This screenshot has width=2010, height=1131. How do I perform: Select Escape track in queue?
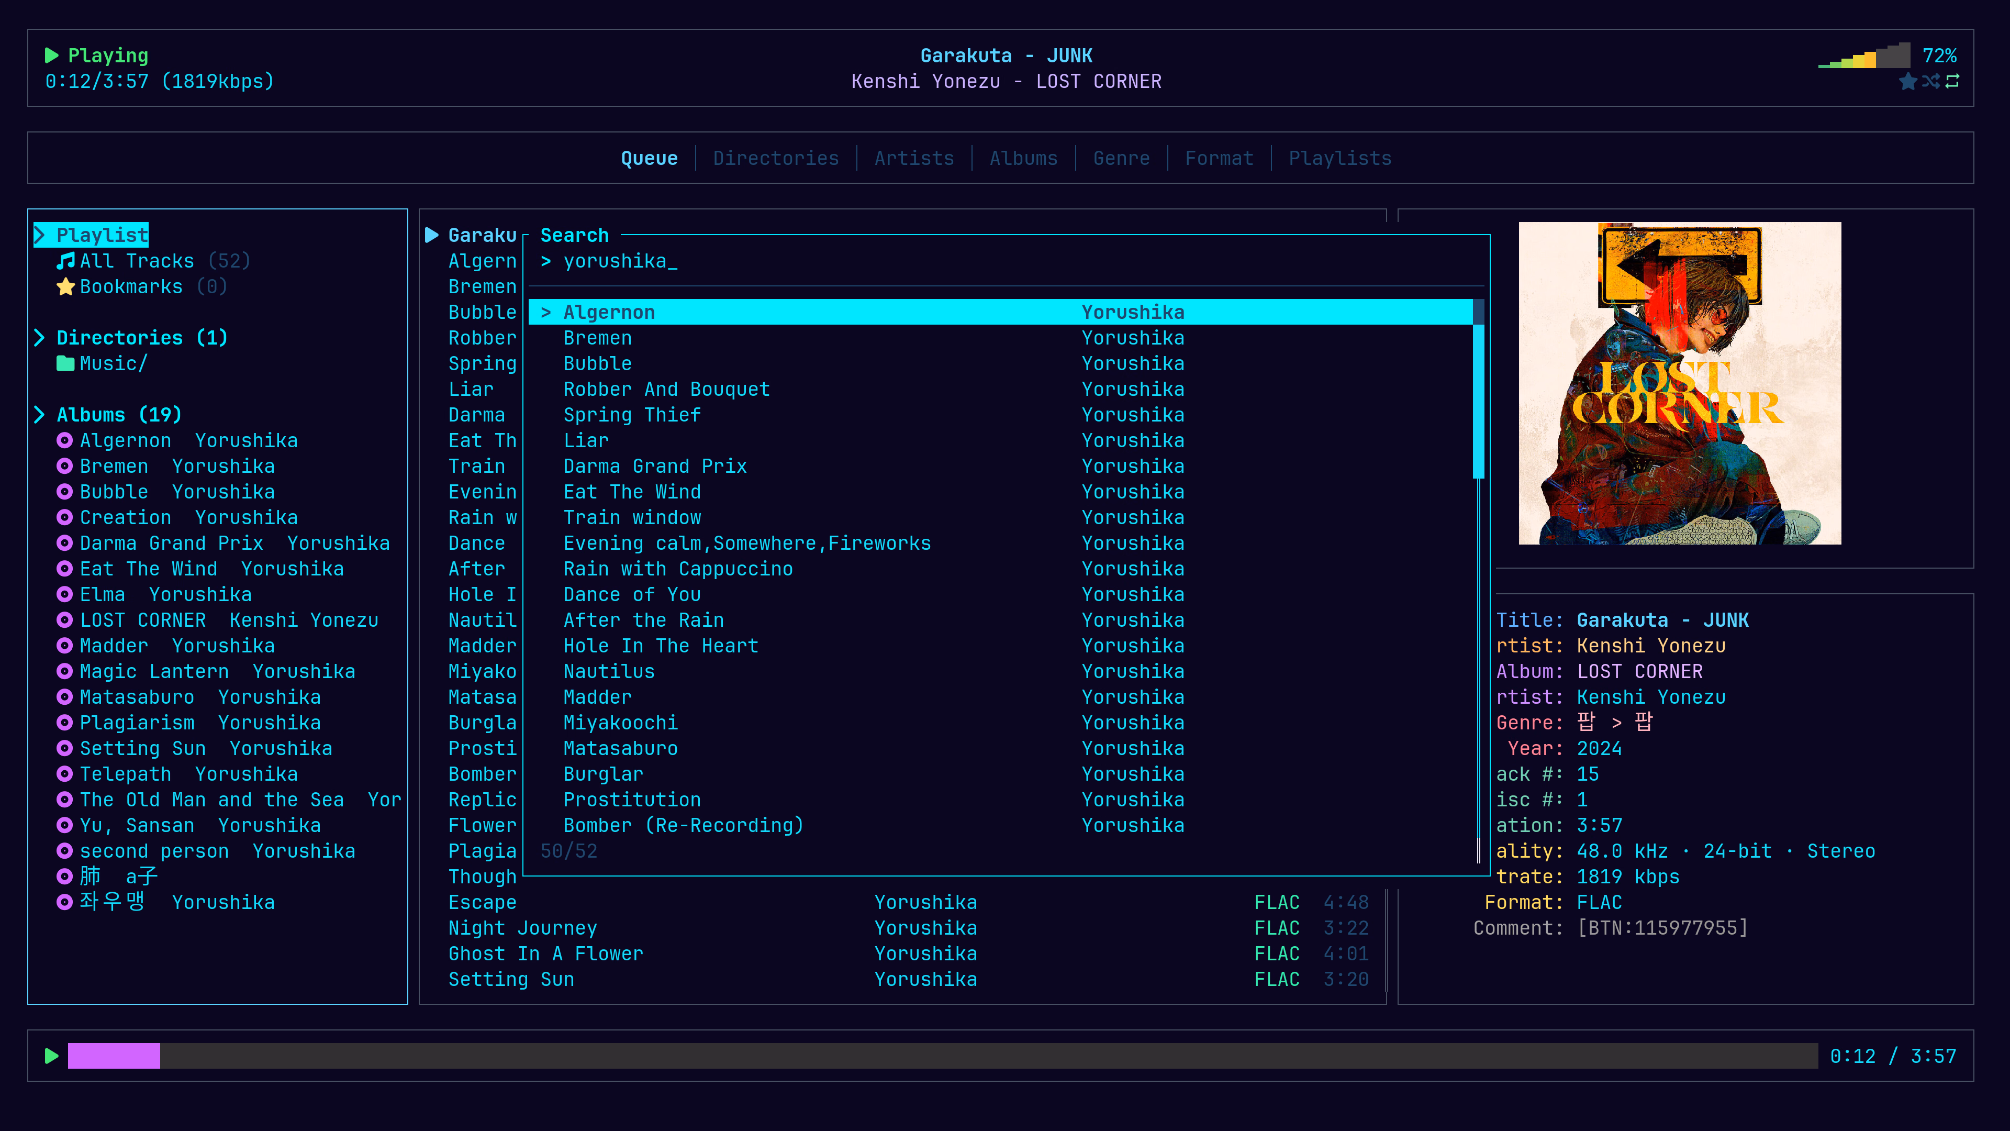click(908, 902)
